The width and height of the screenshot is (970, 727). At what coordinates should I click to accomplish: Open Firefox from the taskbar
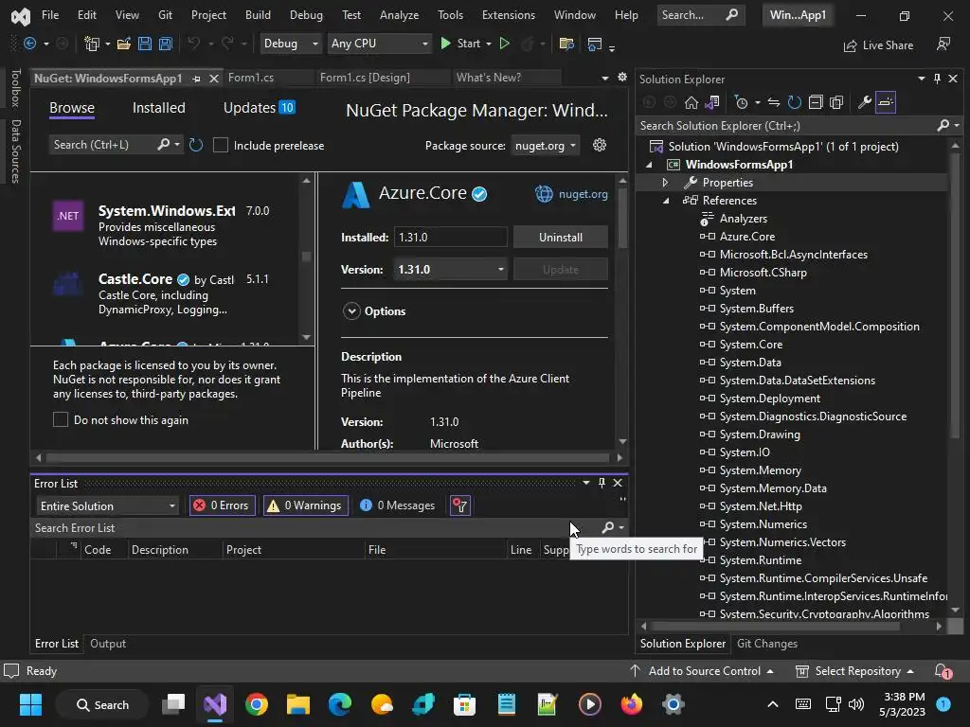(x=631, y=704)
